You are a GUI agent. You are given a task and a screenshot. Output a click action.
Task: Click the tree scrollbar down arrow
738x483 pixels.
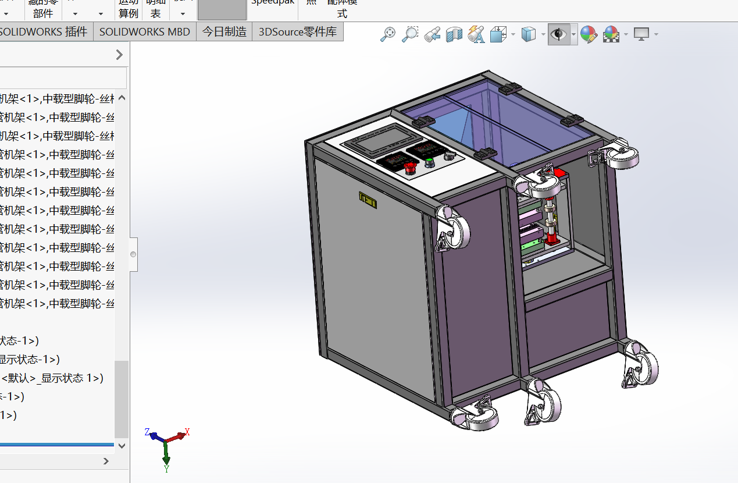point(122,445)
